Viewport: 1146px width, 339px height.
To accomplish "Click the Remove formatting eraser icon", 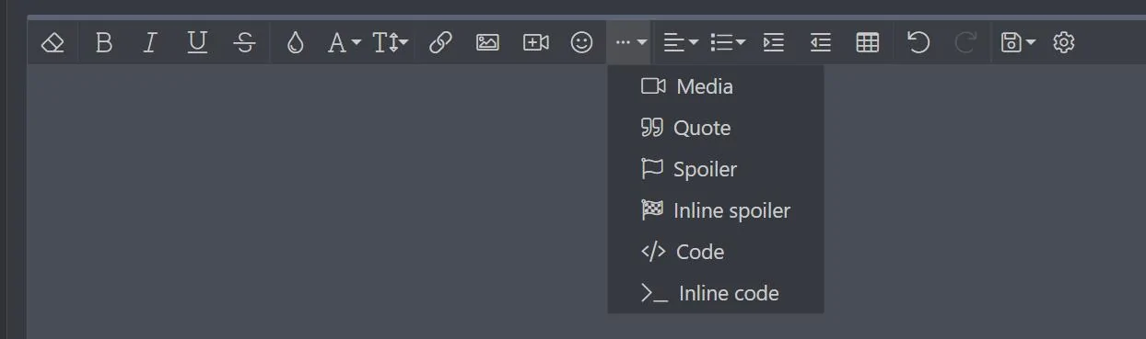I will (x=53, y=42).
